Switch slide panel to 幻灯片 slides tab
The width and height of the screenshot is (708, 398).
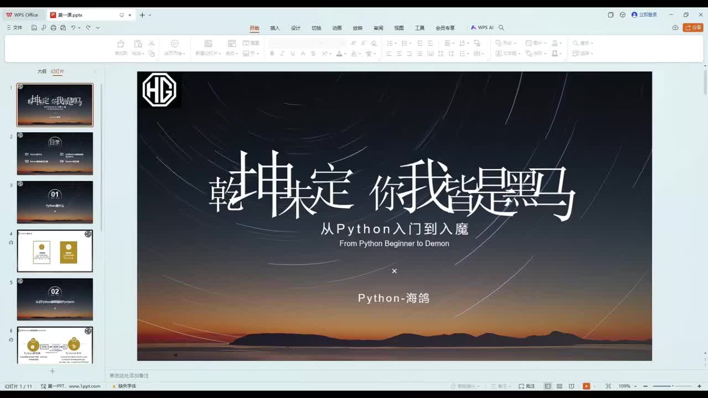tap(58, 71)
